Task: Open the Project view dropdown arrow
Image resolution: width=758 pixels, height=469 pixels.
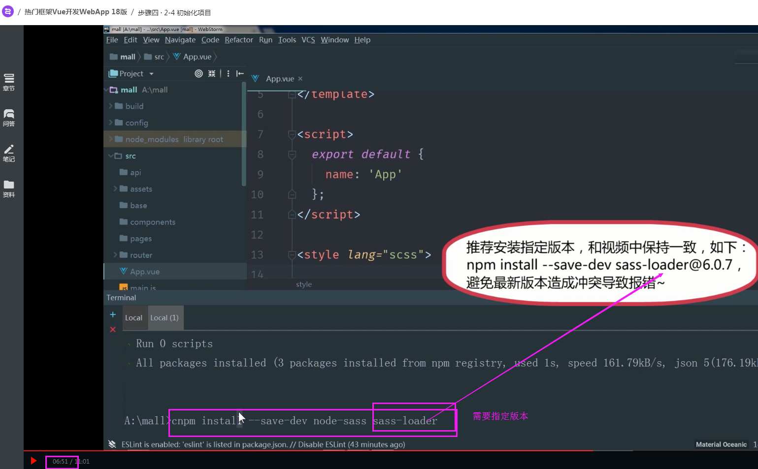Action: [151, 74]
